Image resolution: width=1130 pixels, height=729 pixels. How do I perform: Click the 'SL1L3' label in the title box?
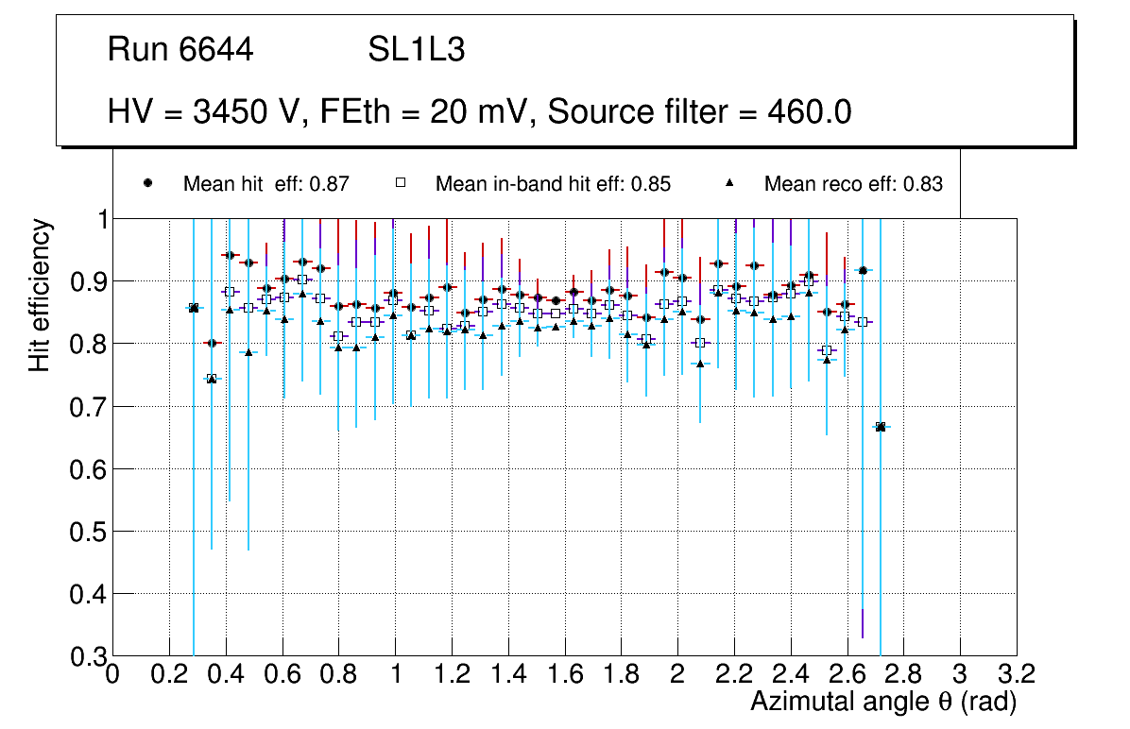pos(416,50)
